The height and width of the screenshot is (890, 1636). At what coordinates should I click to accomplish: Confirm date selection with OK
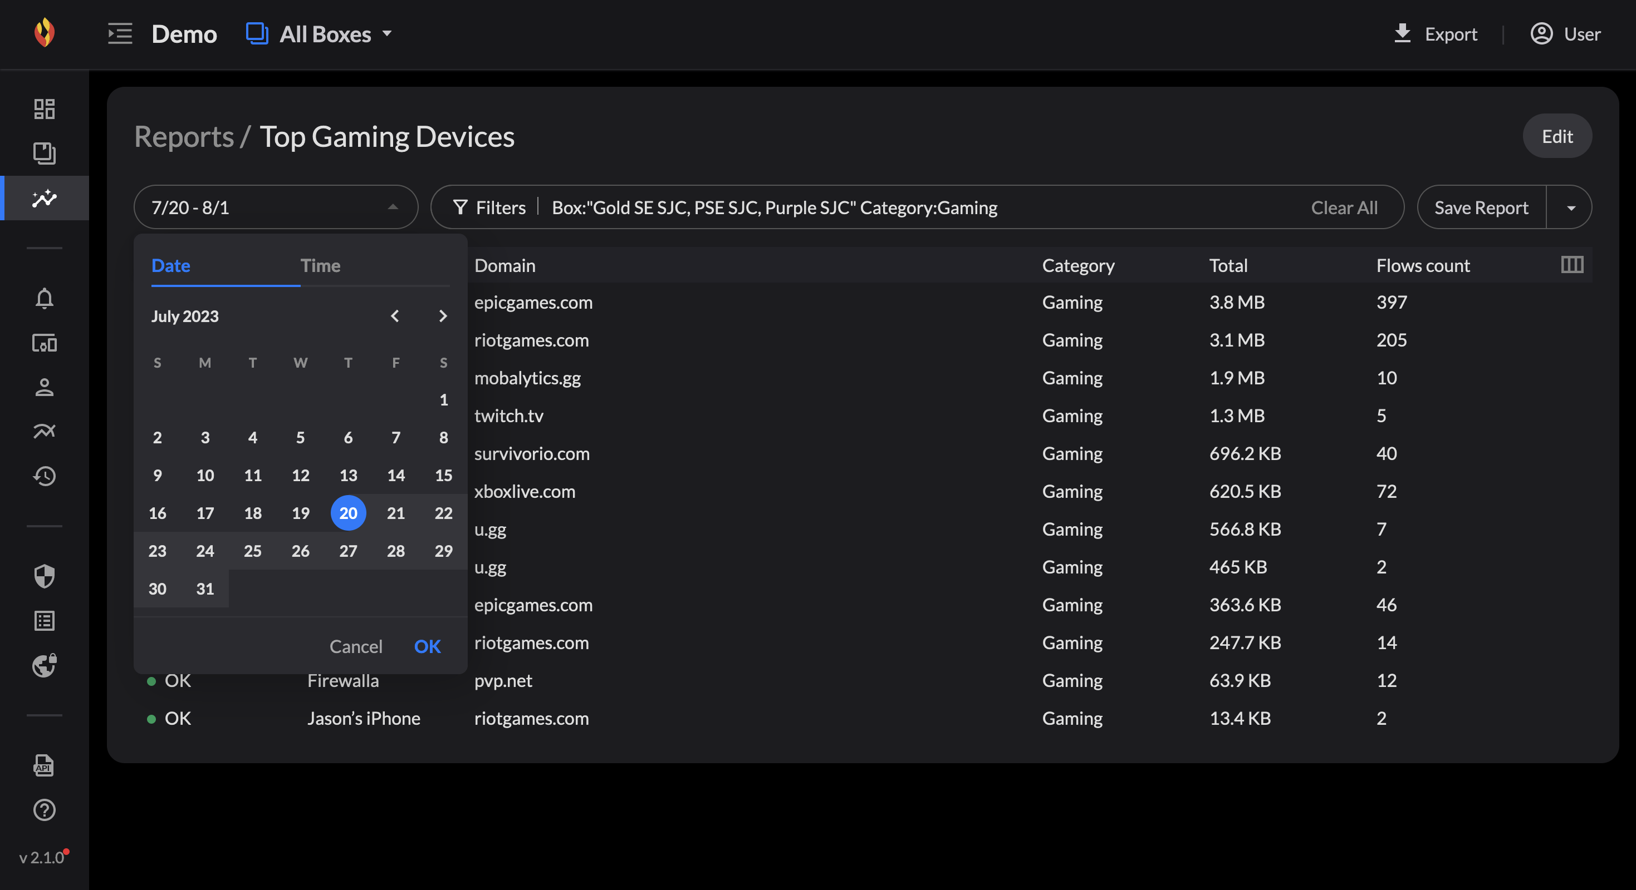[428, 646]
